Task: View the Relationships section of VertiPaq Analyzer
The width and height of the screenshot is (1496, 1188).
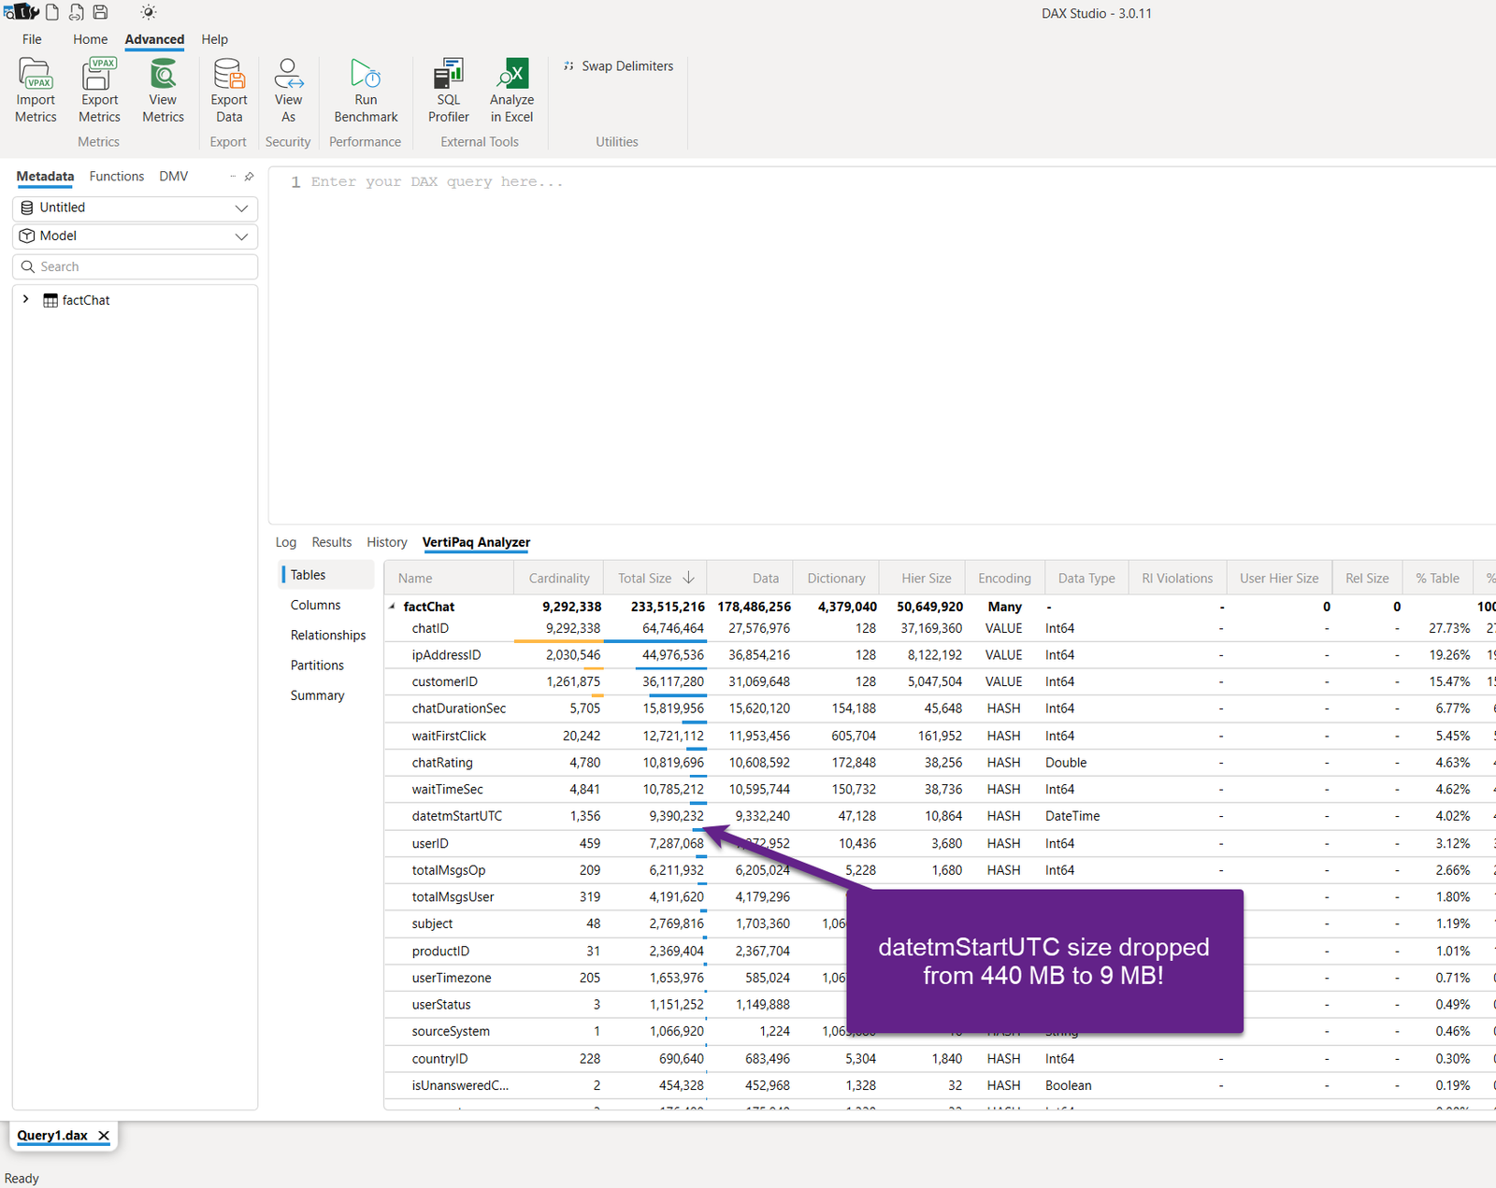Action: coord(327,635)
